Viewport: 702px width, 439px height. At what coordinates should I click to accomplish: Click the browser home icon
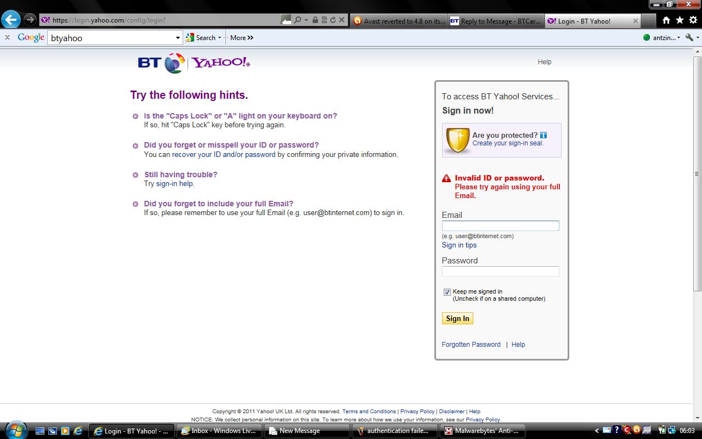tap(666, 20)
